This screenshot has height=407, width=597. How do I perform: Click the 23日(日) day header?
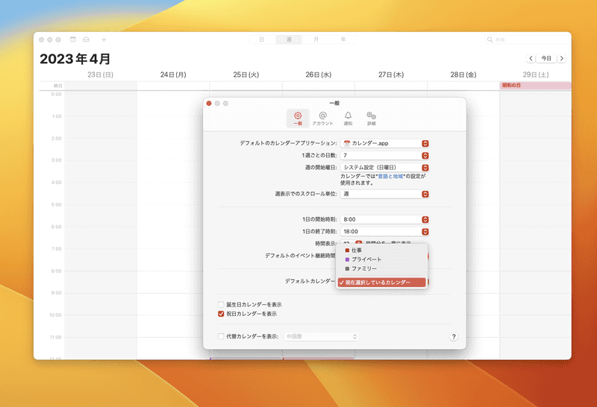[100, 75]
